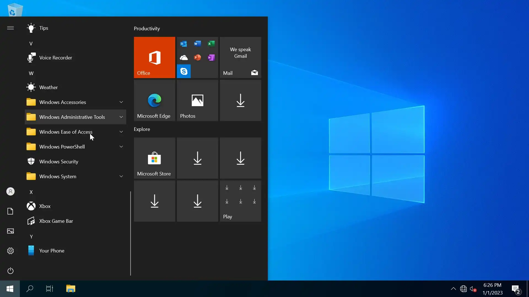
Task: Open the Office tile
Action: [154, 57]
